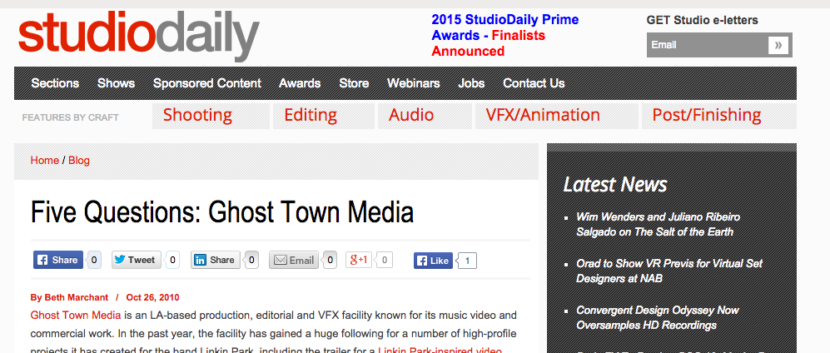Open the 2015 StudioDaily Prime Awards announcement
The height and width of the screenshot is (353, 830).
tap(505, 36)
